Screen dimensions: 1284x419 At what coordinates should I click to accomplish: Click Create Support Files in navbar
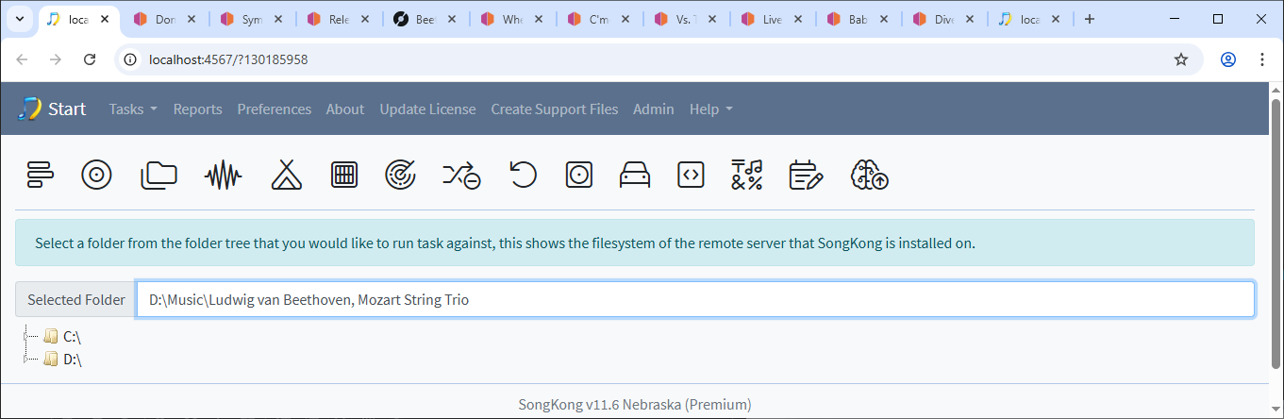click(555, 109)
